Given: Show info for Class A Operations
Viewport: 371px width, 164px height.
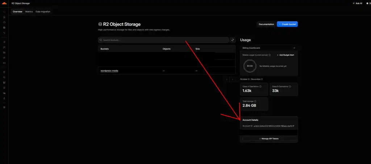Looking at the screenshot, I should (x=260, y=86).
